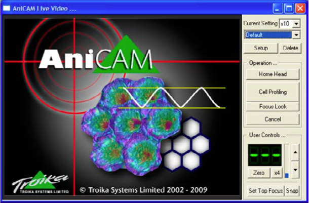Viewport: 309px width, 203px height.
Task: Snap an image of the live video
Action: pyautogui.click(x=292, y=190)
